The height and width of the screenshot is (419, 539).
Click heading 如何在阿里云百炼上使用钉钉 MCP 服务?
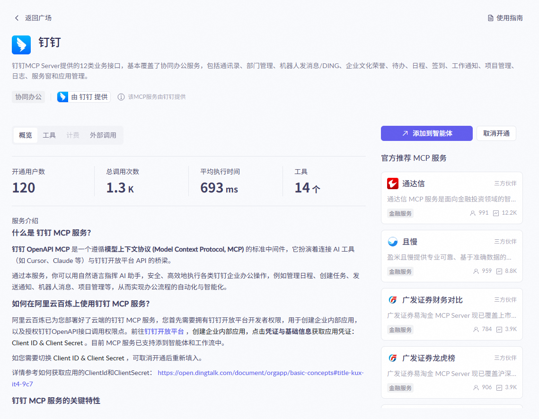81,304
